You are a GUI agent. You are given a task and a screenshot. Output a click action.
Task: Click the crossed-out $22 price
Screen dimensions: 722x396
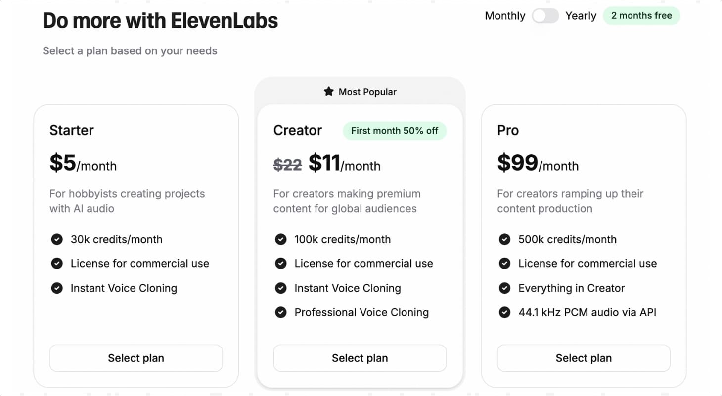[287, 165]
